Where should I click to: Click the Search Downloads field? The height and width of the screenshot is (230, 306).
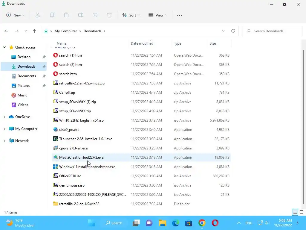pyautogui.click(x=272, y=31)
